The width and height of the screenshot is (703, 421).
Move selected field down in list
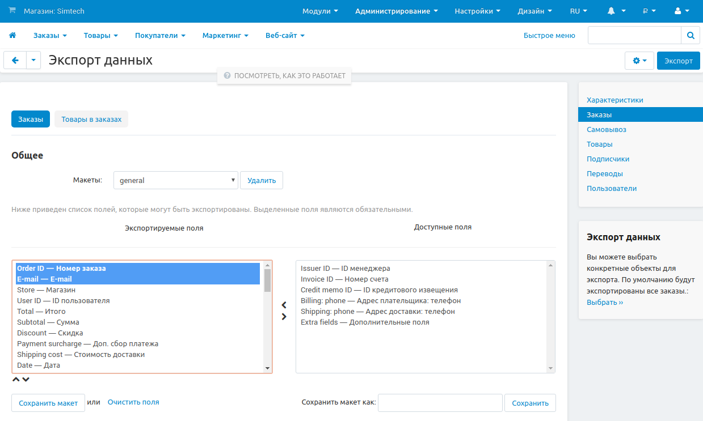pos(26,380)
